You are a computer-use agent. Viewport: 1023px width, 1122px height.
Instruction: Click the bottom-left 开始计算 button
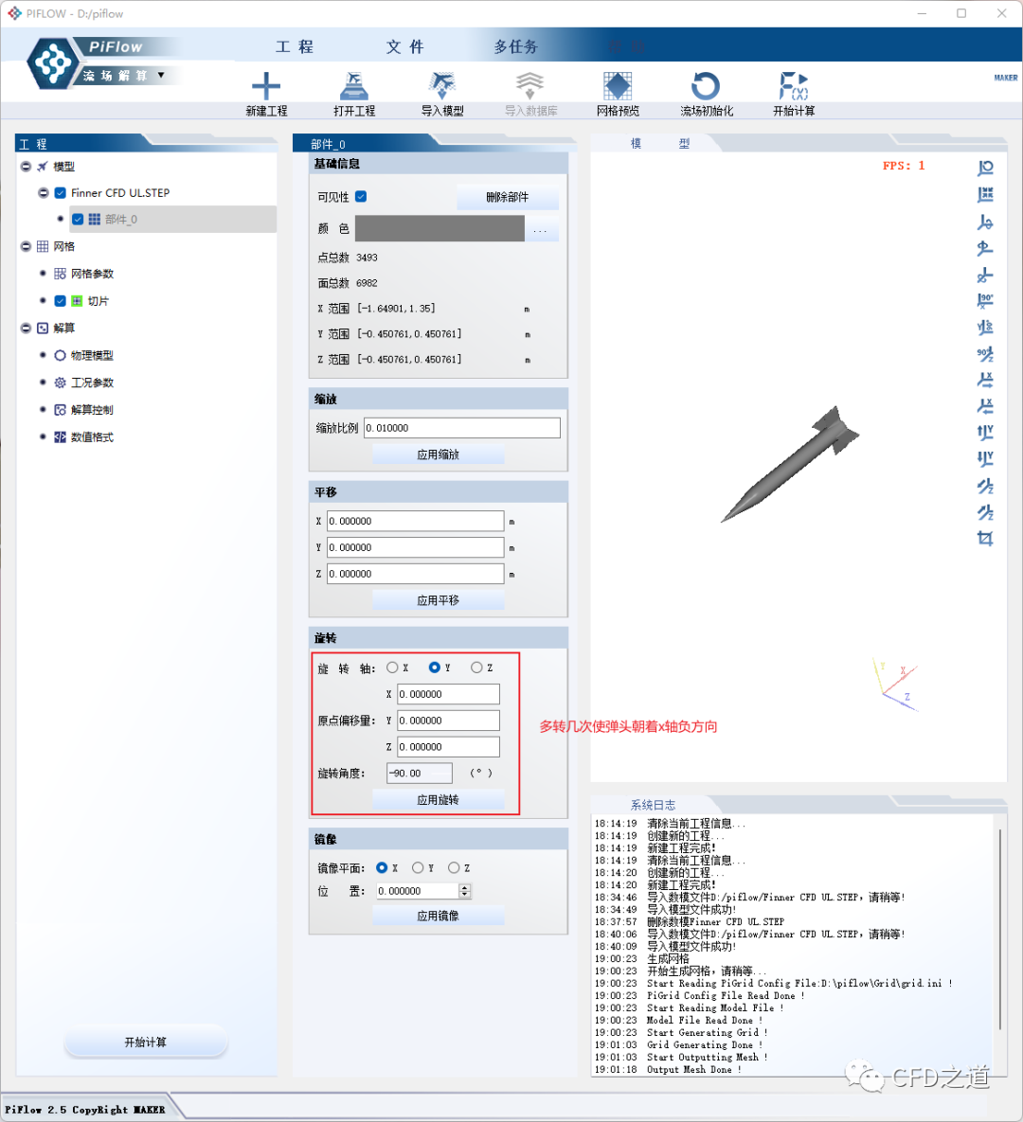click(x=145, y=1042)
